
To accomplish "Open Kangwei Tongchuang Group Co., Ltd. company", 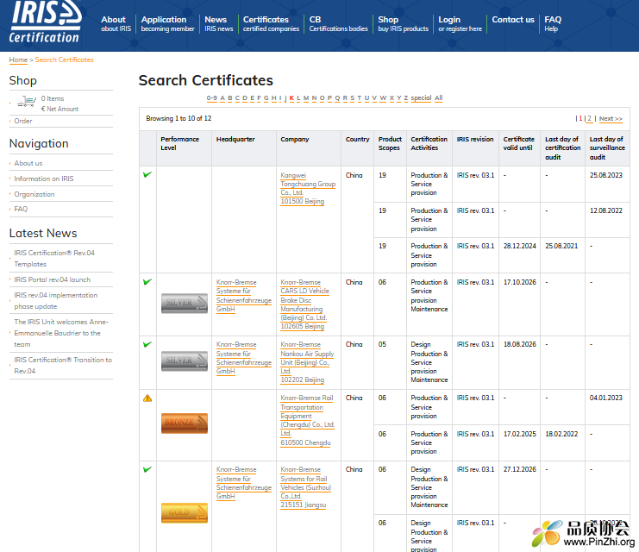I will pyautogui.click(x=308, y=188).
